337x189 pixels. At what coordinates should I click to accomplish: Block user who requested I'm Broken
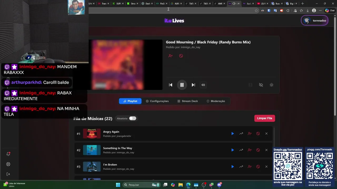coord(249,167)
